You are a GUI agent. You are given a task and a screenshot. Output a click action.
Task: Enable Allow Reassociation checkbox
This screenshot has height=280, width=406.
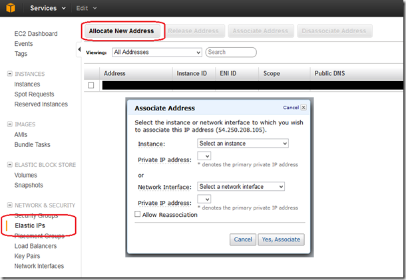(x=138, y=214)
